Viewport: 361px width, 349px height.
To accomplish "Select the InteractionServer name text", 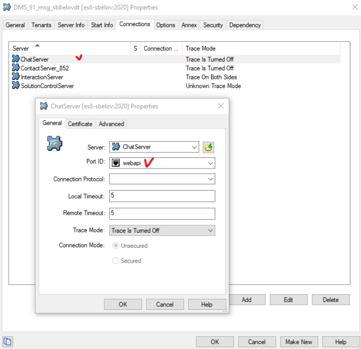I will tap(42, 77).
